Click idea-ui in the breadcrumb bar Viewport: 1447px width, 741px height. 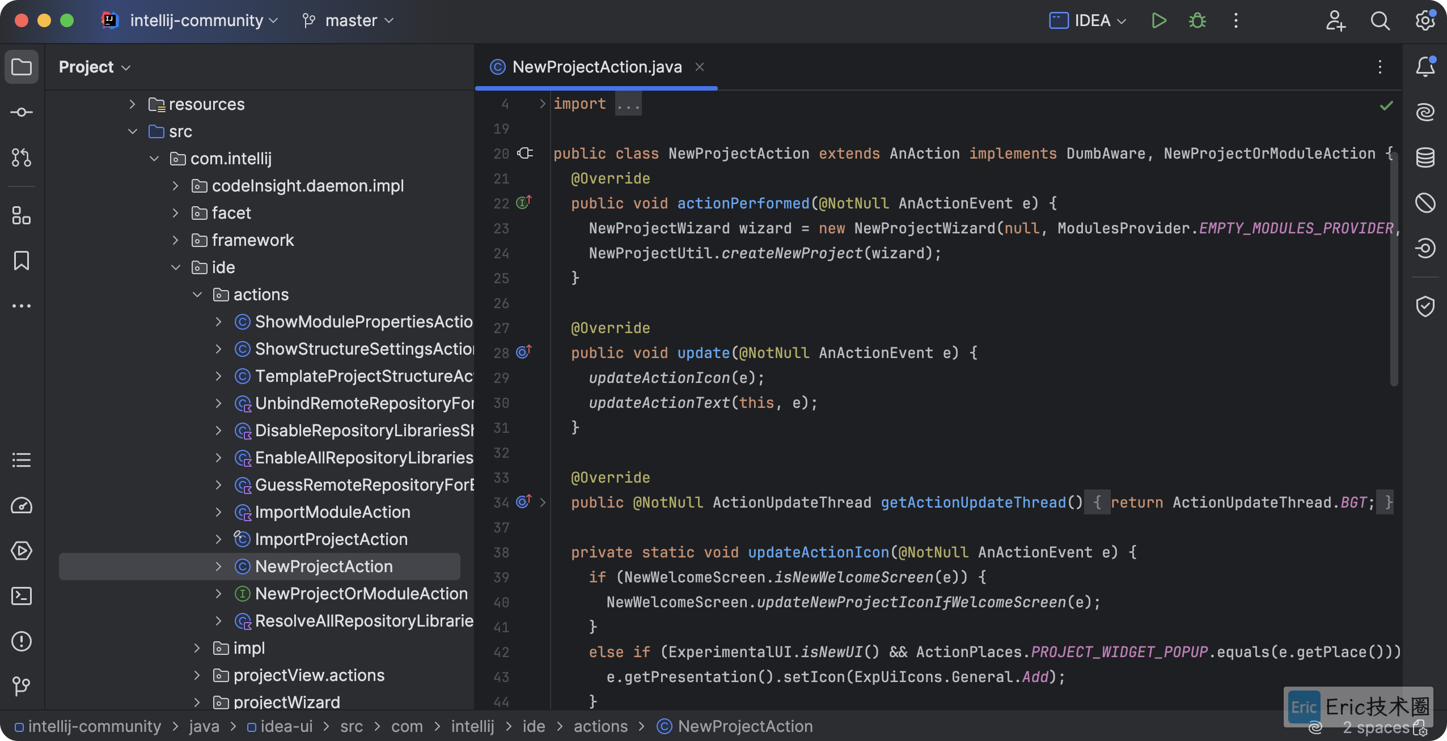[x=280, y=726]
